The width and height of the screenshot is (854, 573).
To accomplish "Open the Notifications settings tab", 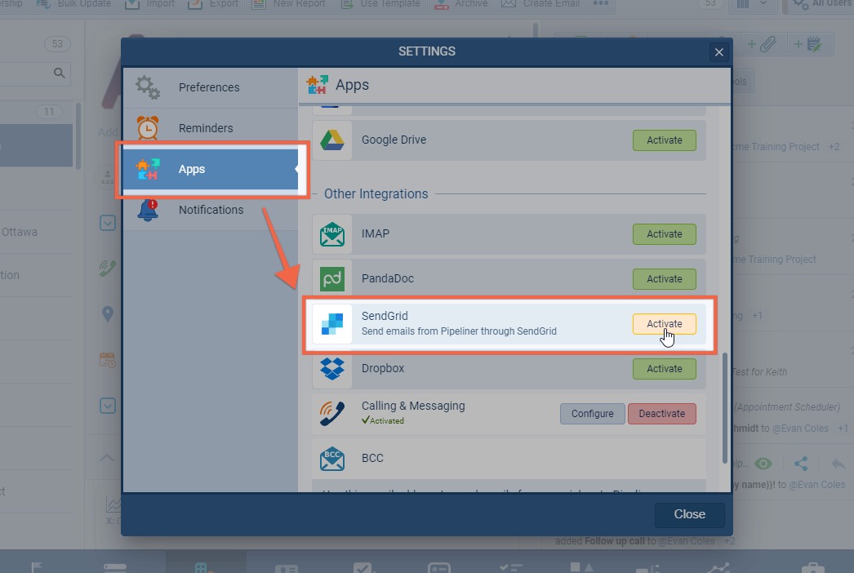I will click(x=211, y=210).
